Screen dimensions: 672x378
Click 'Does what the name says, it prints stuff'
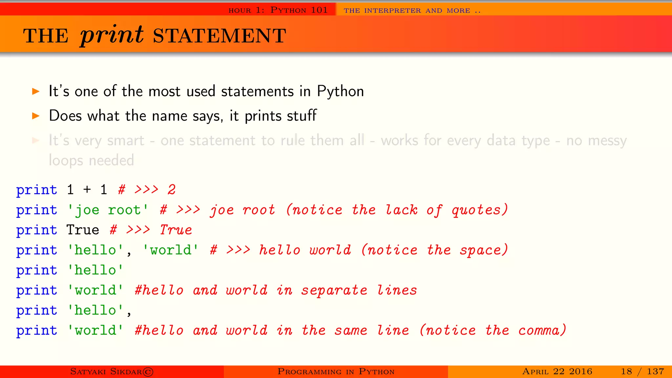[183, 116]
